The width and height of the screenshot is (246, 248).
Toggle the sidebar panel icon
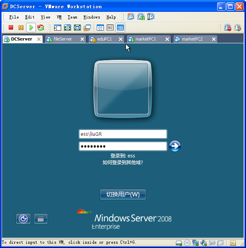(57, 28)
